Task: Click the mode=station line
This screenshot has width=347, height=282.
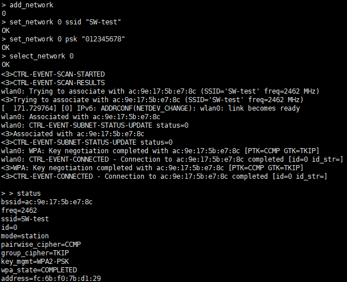Action: (25, 236)
